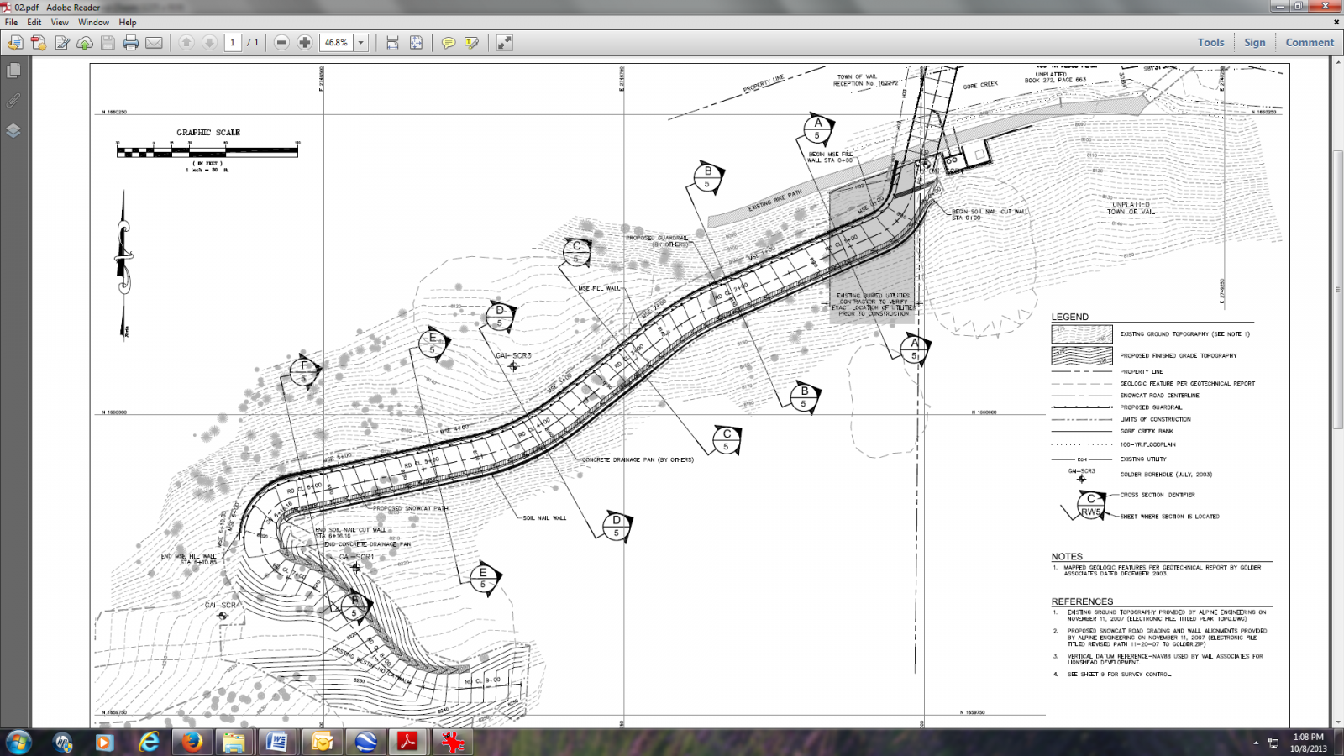This screenshot has height=756, width=1344.
Task: Open the File menu
Action: 12,23
